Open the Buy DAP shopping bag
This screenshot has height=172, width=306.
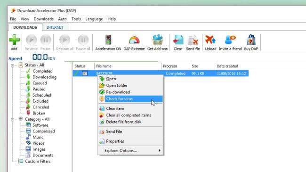(251, 40)
